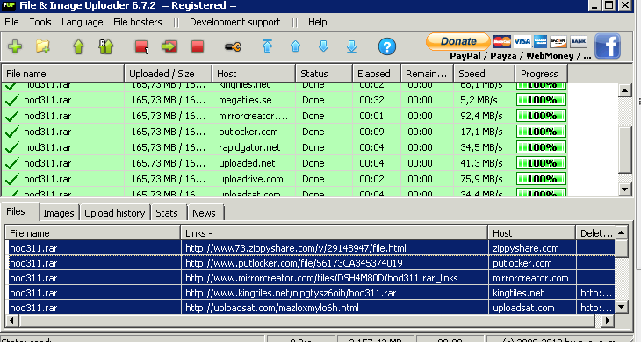Open the key accounts icon

[233, 47]
